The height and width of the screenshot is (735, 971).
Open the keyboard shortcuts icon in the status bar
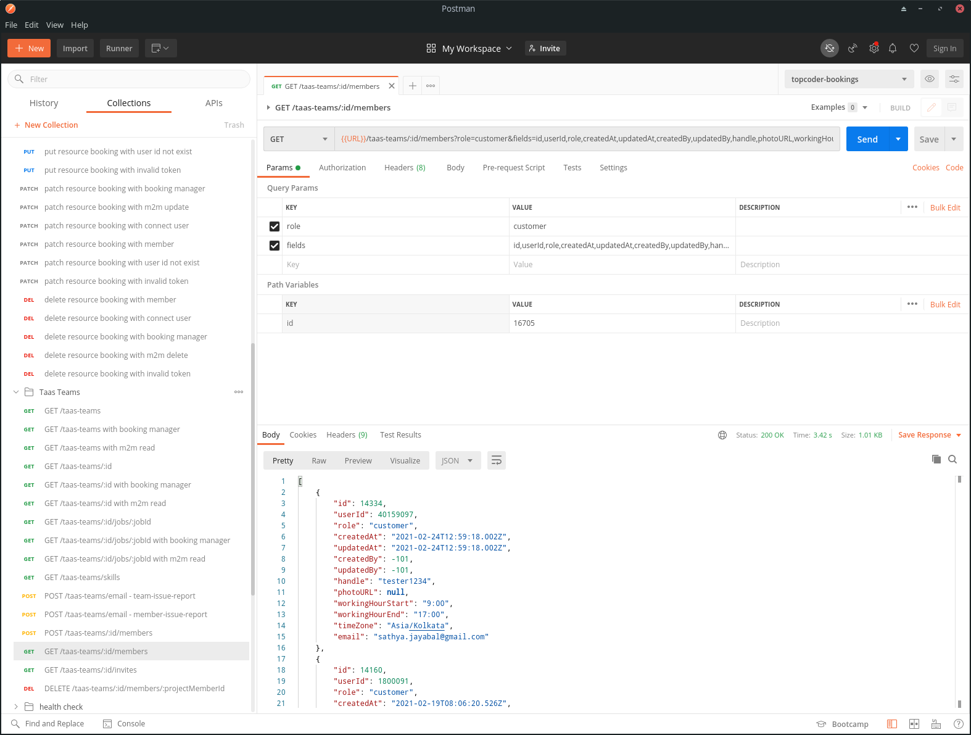tap(936, 724)
